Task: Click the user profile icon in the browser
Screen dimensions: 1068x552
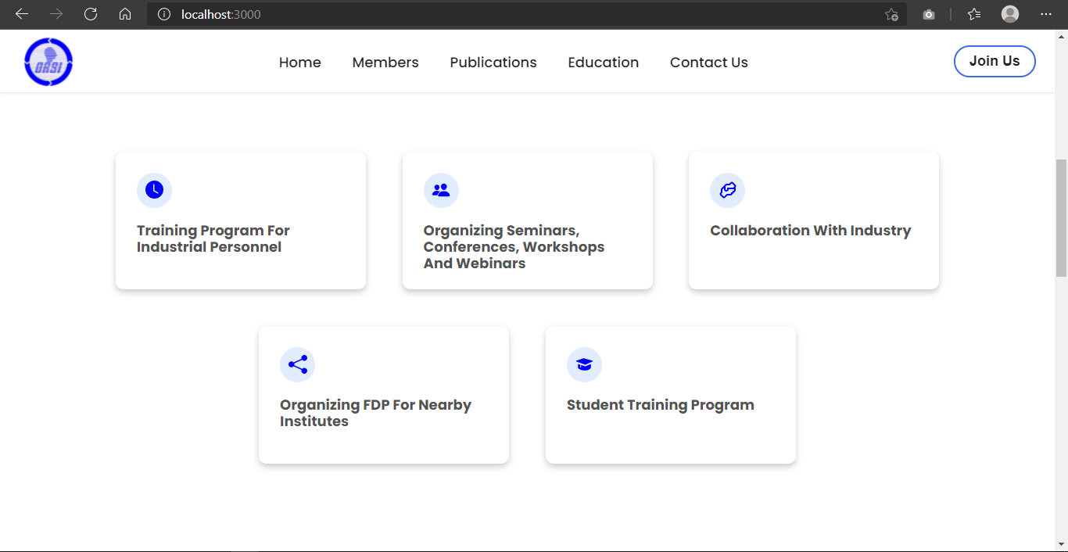Action: pyautogui.click(x=1009, y=14)
